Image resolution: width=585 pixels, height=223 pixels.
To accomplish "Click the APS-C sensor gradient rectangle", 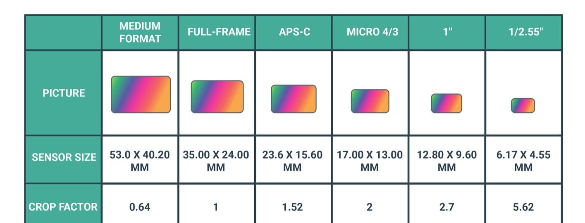I will (x=294, y=99).
